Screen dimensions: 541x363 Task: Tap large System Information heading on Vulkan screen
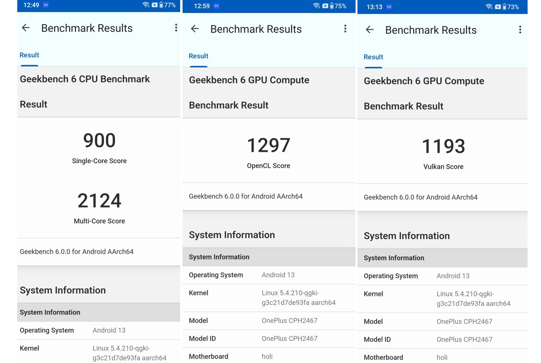point(407,236)
